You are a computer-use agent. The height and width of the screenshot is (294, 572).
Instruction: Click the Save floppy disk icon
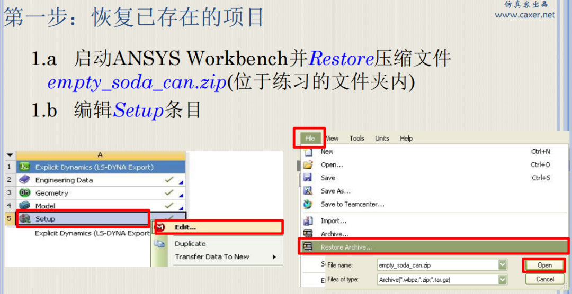click(x=308, y=178)
